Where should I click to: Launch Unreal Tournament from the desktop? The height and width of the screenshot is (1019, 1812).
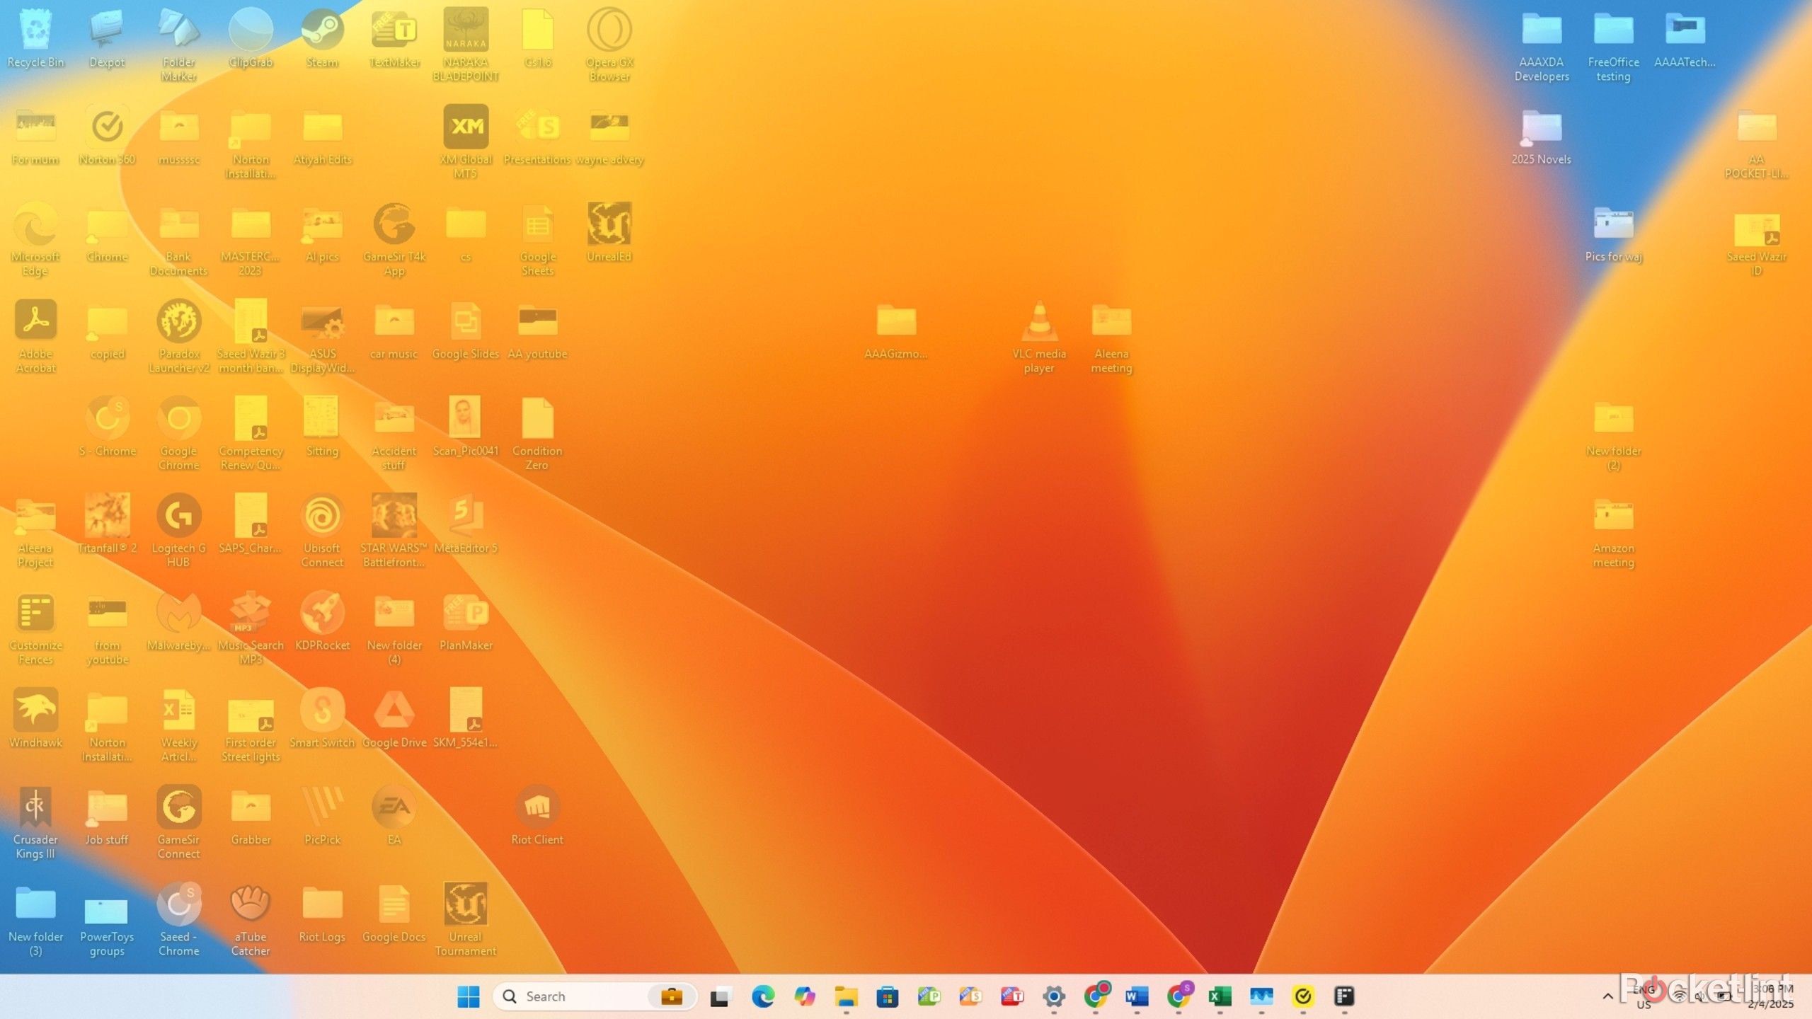click(x=466, y=918)
